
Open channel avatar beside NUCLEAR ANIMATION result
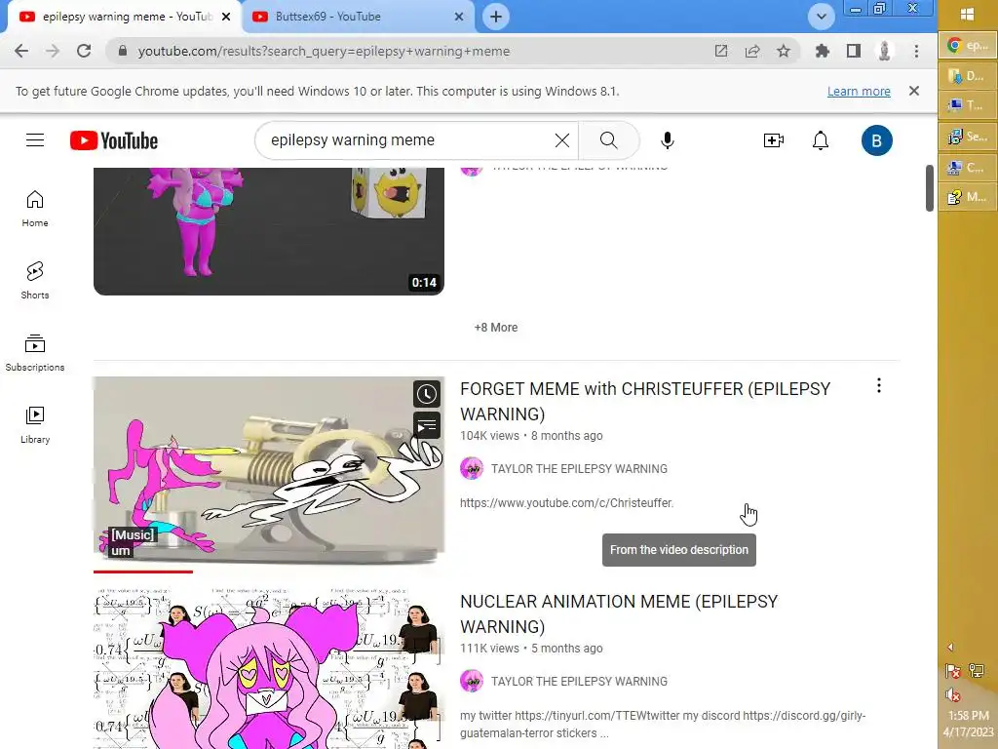[x=472, y=682]
